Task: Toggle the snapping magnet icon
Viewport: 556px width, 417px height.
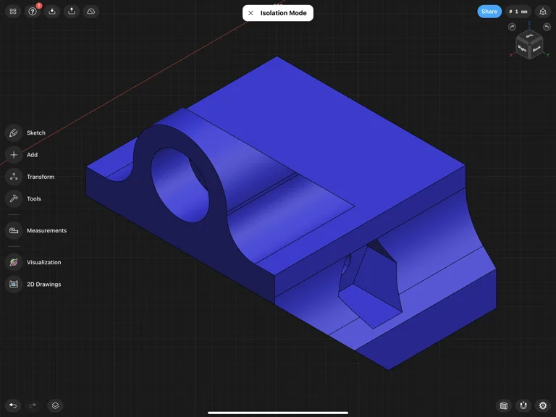Action: (x=523, y=405)
